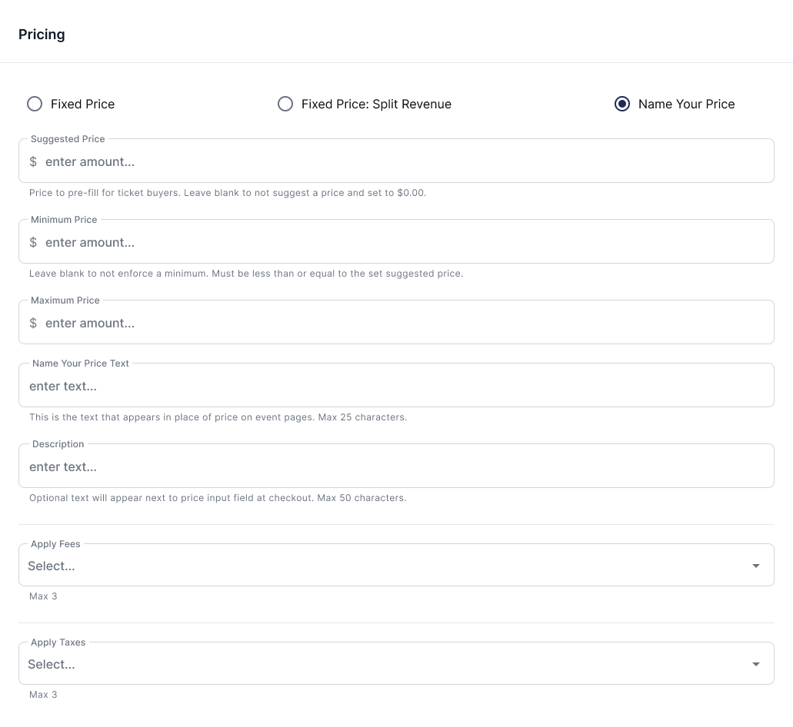Click the Name Your Price Text input
This screenshot has width=793, height=727.
coord(396,386)
